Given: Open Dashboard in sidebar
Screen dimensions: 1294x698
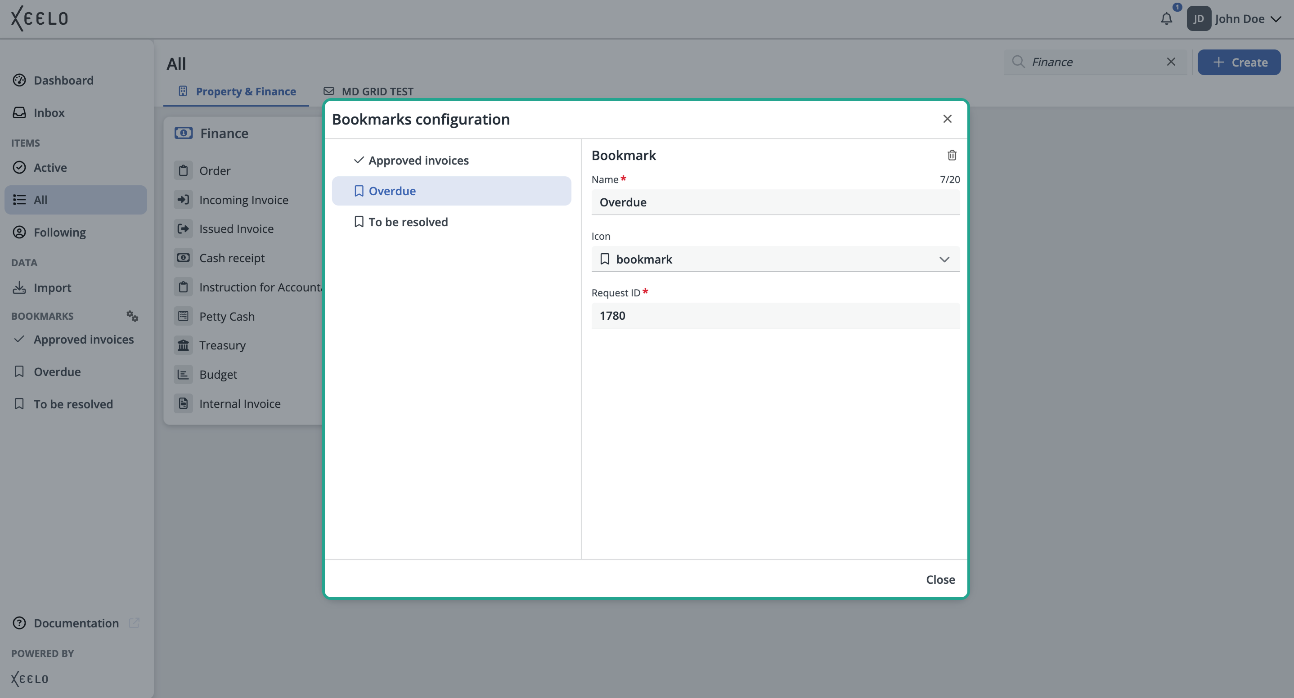Looking at the screenshot, I should click(x=75, y=81).
